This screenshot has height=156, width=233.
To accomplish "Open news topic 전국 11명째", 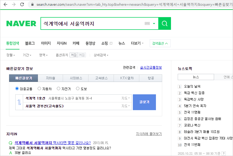I will coord(192,112).
